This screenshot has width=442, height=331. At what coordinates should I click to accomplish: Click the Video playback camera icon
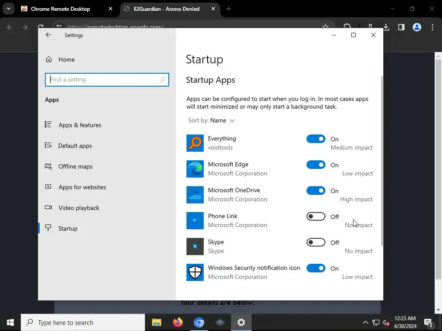tap(48, 207)
